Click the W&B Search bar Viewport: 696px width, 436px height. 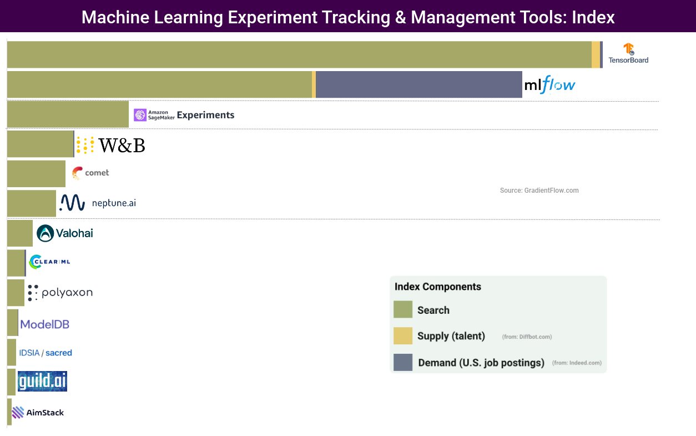click(x=41, y=144)
